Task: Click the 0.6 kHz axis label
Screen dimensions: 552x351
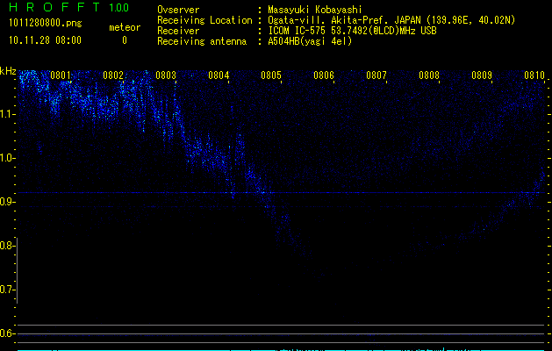Action: (x=6, y=333)
